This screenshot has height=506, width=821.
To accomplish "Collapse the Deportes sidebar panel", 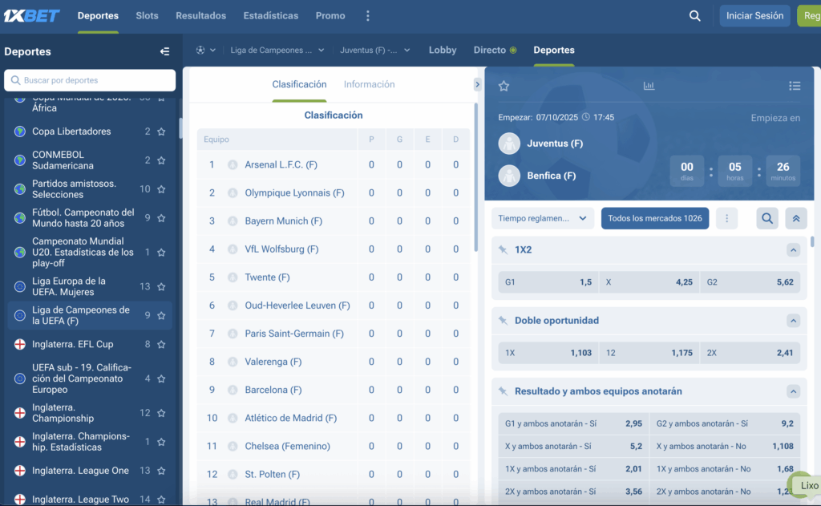I will point(164,51).
